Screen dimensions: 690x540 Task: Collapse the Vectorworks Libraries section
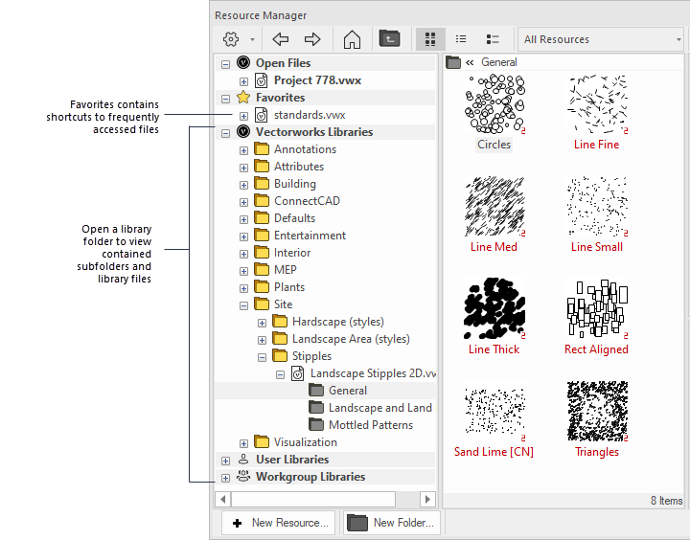(225, 132)
